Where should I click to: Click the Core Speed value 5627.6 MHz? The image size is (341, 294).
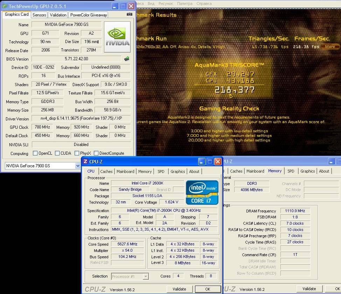[127, 244]
